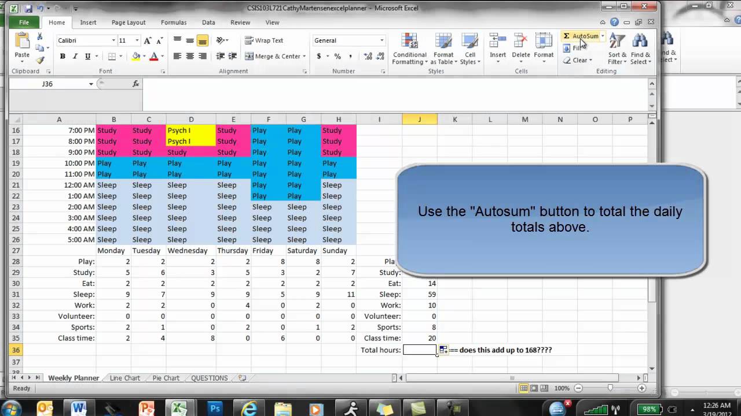Open the font size dropdown

click(137, 40)
